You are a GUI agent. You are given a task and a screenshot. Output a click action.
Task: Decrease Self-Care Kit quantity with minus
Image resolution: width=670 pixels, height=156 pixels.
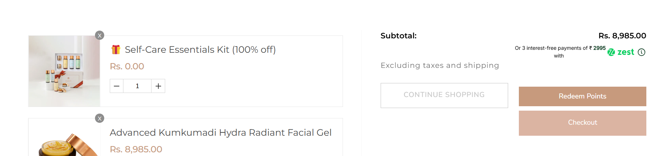click(117, 86)
